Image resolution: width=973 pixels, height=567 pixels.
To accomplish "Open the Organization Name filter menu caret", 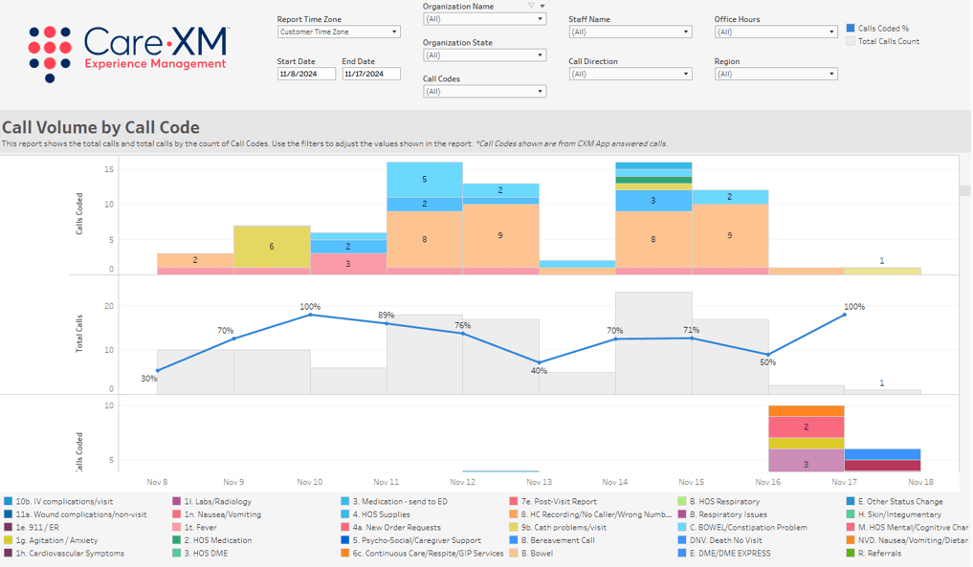I will coord(542,6).
